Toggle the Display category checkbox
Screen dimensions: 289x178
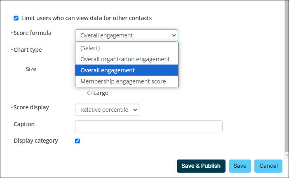tap(78, 141)
